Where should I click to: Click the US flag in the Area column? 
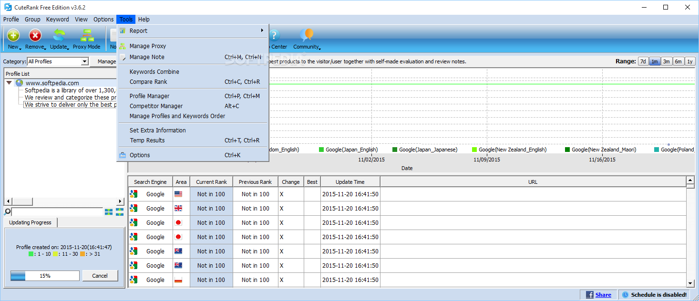[x=178, y=194]
